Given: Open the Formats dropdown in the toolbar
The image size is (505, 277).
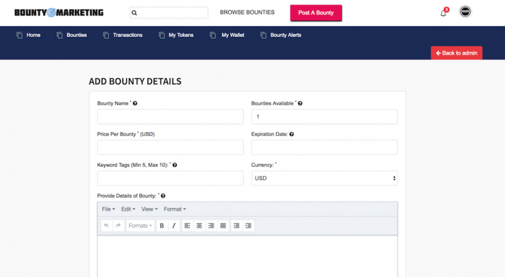Looking at the screenshot, I should click(x=140, y=226).
